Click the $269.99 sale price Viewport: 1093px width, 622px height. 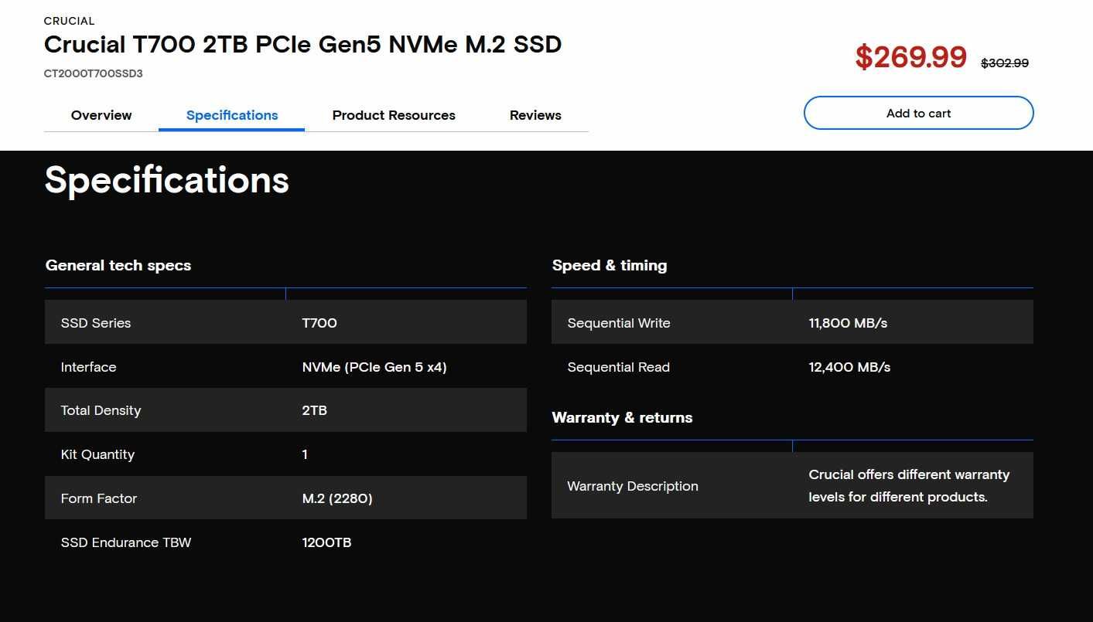(910, 57)
